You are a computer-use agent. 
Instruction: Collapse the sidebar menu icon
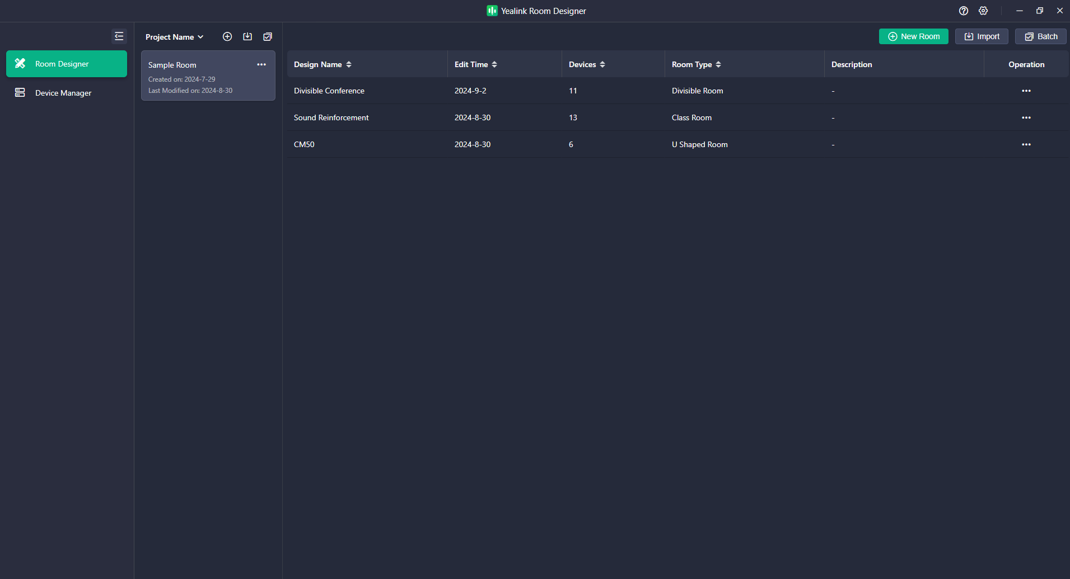(x=119, y=36)
